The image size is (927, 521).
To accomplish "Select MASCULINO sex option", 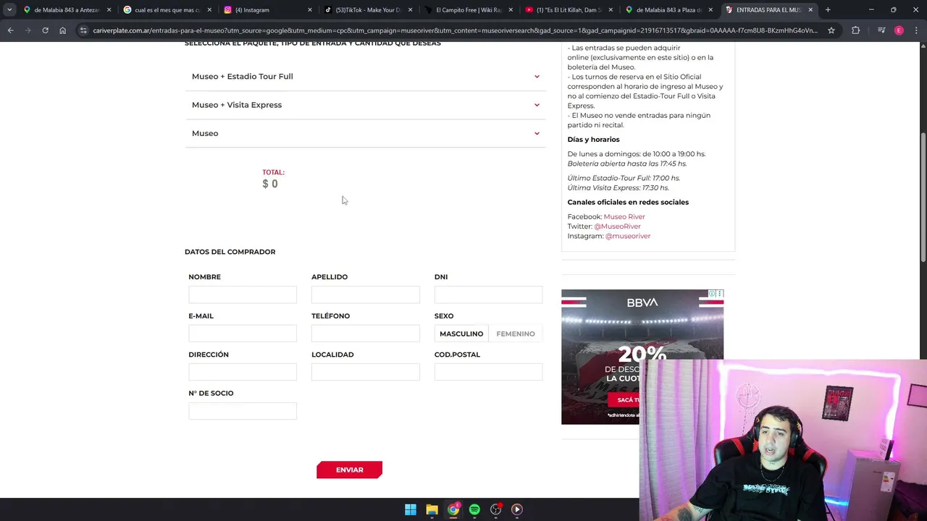I will click(x=461, y=334).
